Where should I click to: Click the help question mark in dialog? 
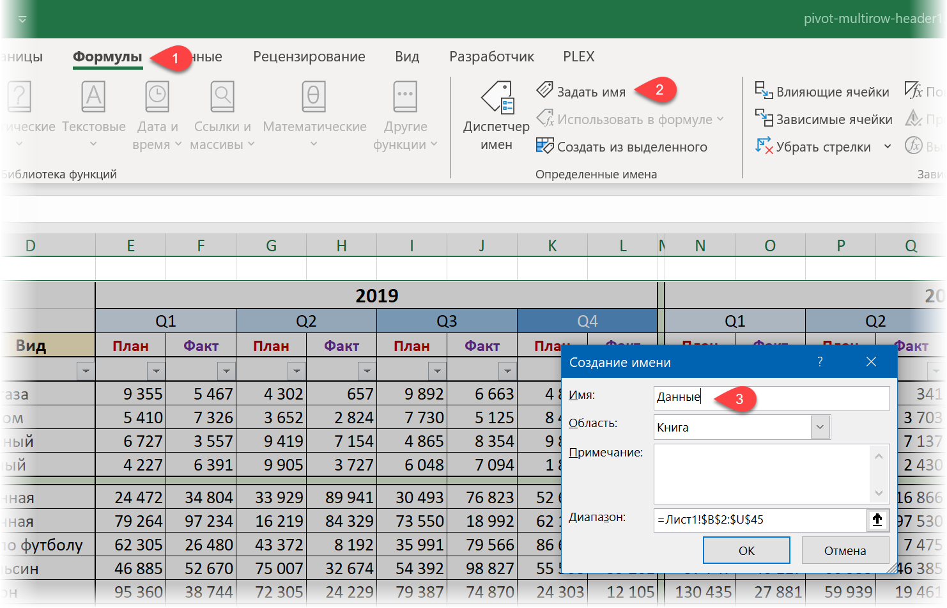click(x=820, y=362)
